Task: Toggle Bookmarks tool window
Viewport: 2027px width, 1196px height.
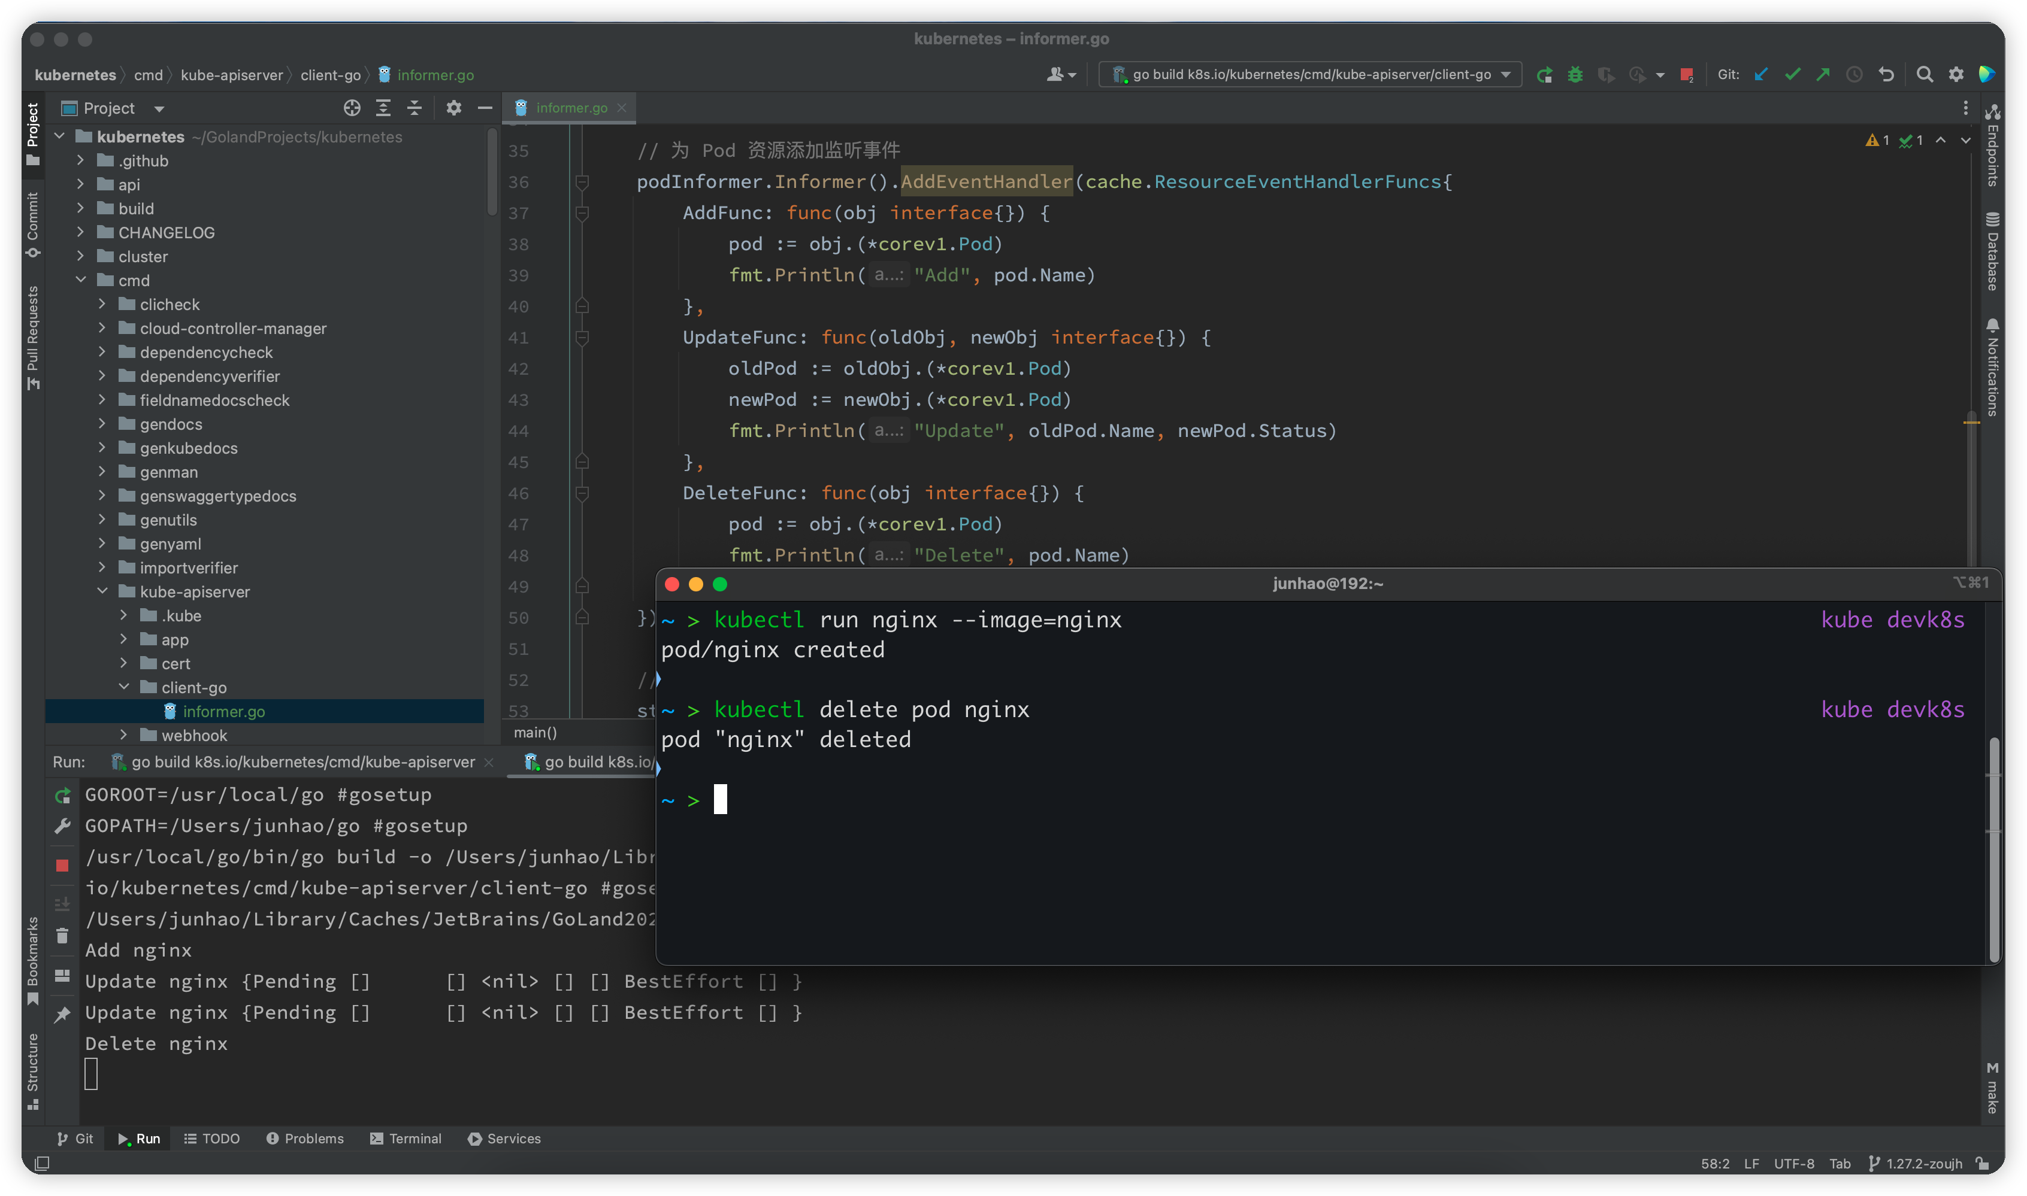Action: (32, 961)
